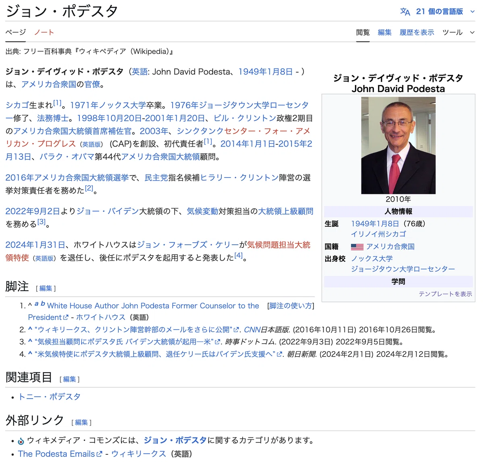The height and width of the screenshot is (462, 483).
Task: Click backlink b of footnote 1
Action: [43, 304]
